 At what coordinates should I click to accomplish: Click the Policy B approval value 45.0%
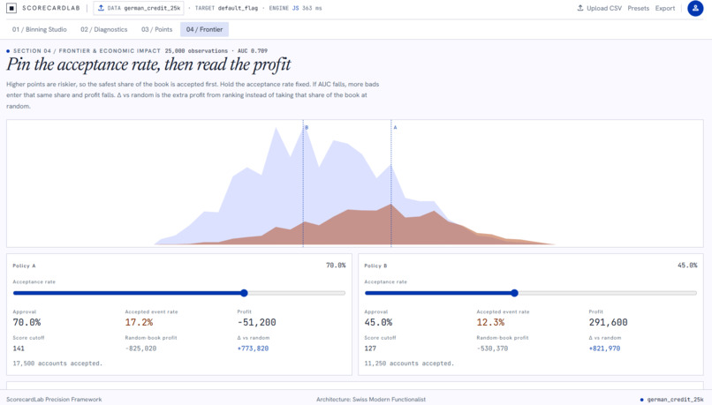[x=378, y=322]
